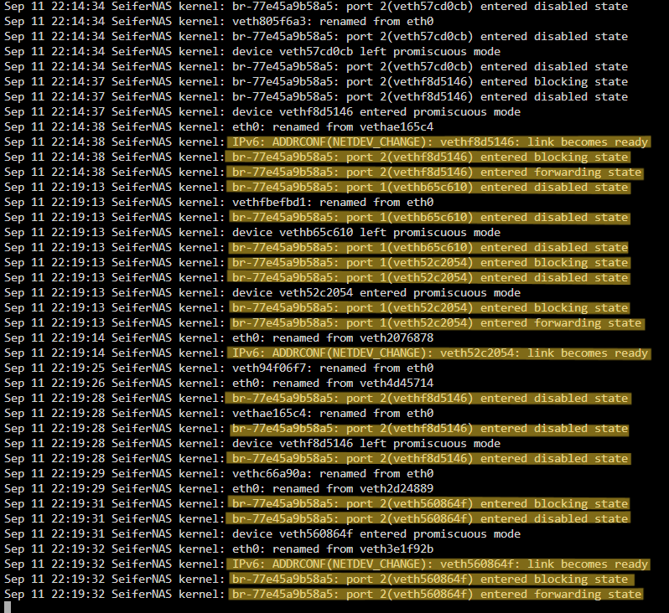Click highlighted veth52c2054 'entered forwarding state' line
The width and height of the screenshot is (669, 613).
pos(437,323)
